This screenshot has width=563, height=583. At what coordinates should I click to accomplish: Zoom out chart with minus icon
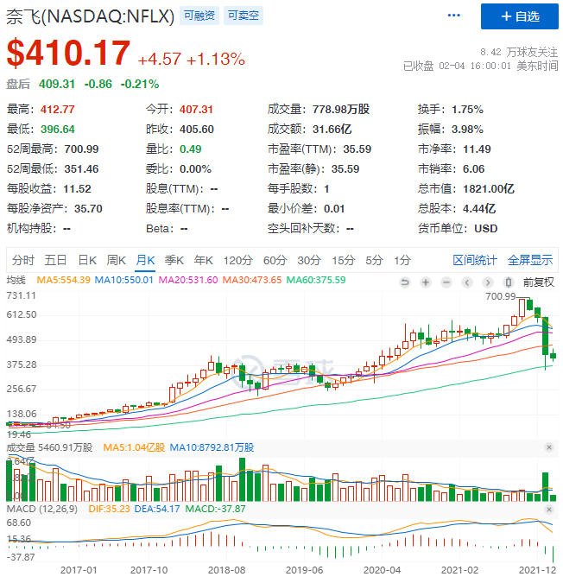click(446, 282)
